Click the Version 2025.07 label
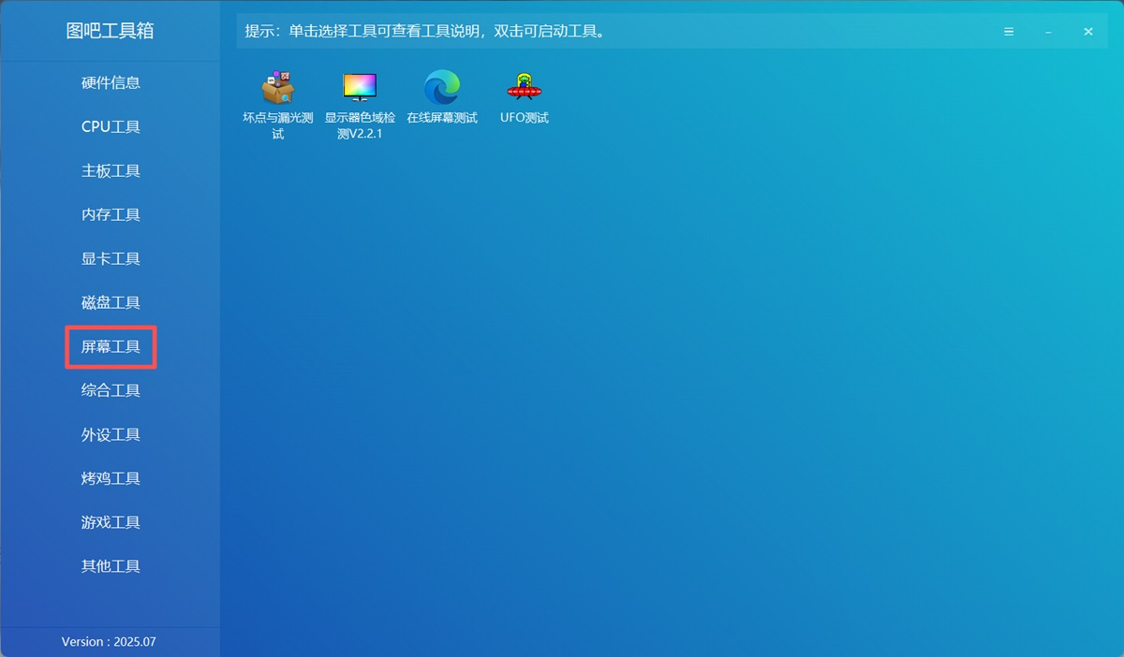Viewport: 1124px width, 657px height. point(110,642)
